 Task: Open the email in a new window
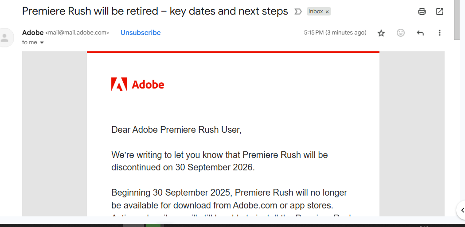[440, 12]
